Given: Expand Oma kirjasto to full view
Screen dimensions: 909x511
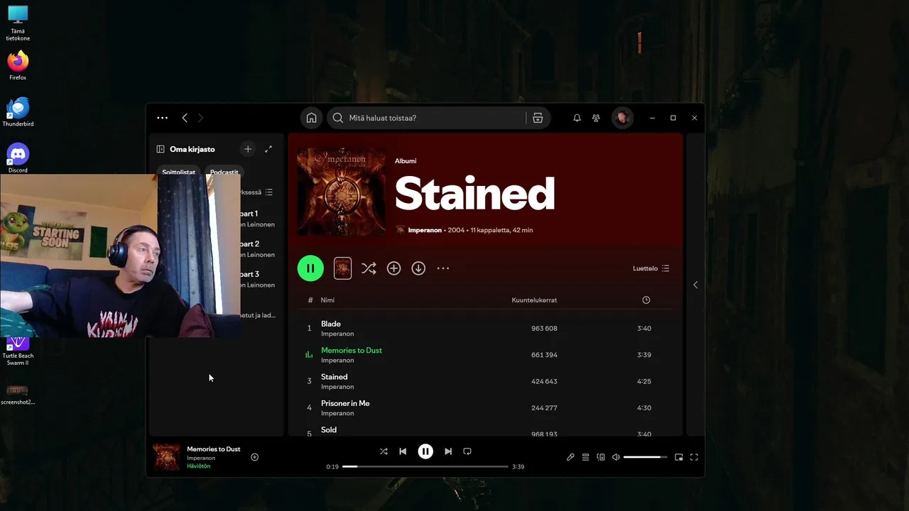Looking at the screenshot, I should pos(268,149).
